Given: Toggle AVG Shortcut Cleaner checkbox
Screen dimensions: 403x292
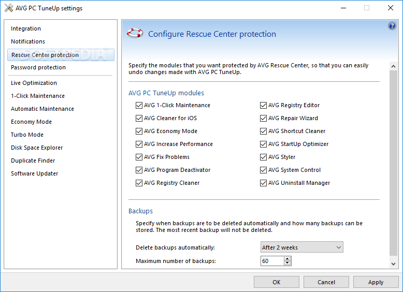Looking at the screenshot, I should (264, 131).
